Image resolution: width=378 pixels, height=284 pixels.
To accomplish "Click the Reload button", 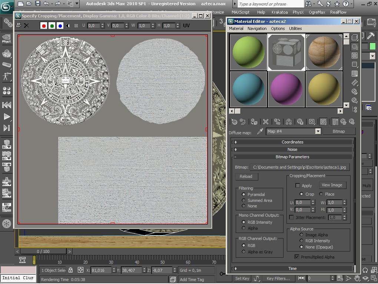I will (246, 176).
